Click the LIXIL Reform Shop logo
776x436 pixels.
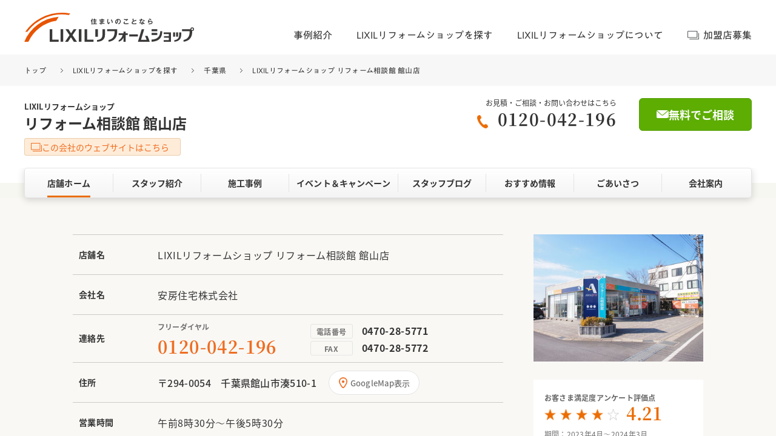point(109,28)
